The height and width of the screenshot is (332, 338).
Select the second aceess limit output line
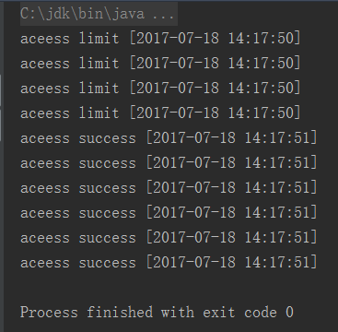pos(160,64)
